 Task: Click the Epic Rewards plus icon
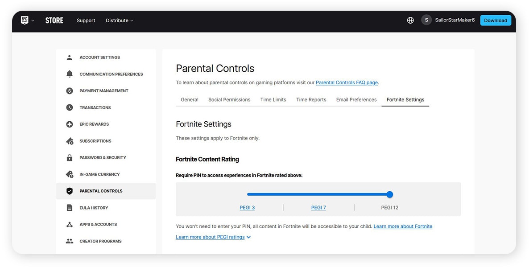pos(70,124)
